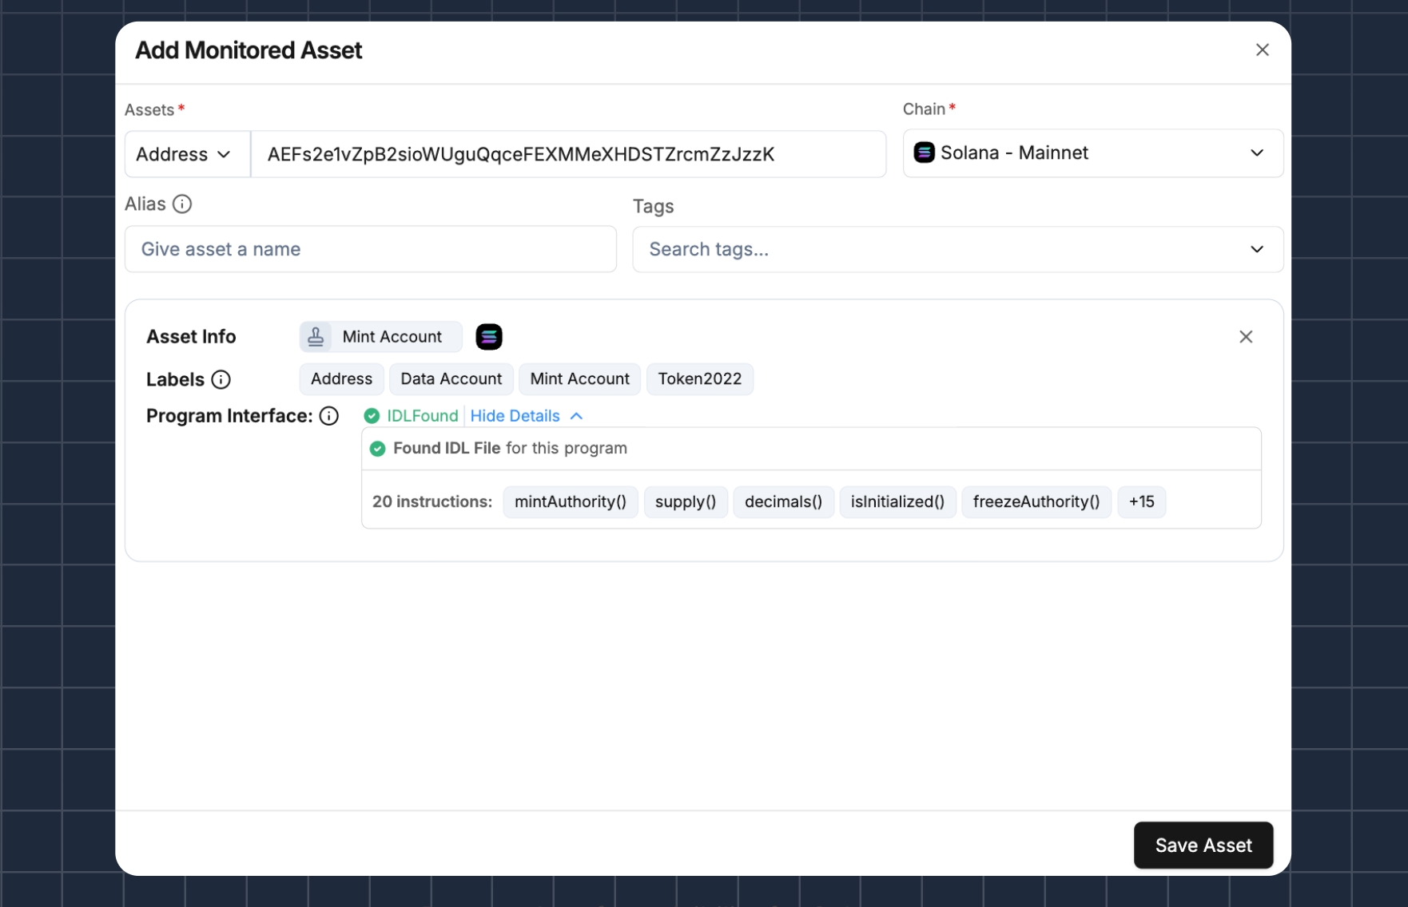
Task: Open the Address type dropdown
Action: click(184, 154)
